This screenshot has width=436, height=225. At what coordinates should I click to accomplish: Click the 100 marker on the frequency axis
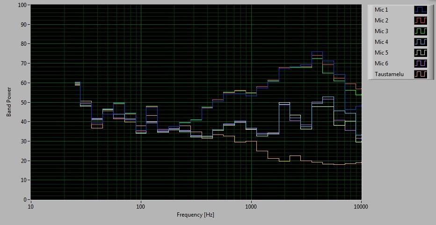click(141, 206)
